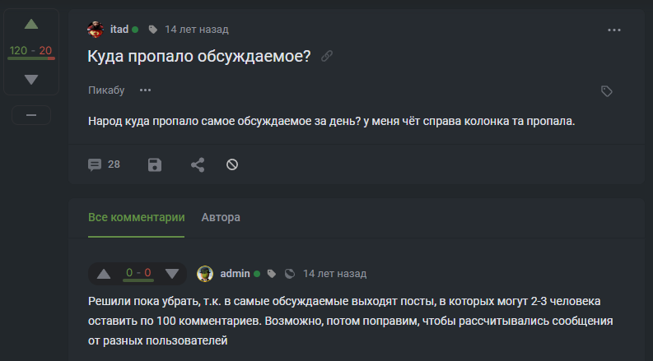Open the itad author profile link
The height and width of the screenshot is (361, 653).
[x=119, y=30]
